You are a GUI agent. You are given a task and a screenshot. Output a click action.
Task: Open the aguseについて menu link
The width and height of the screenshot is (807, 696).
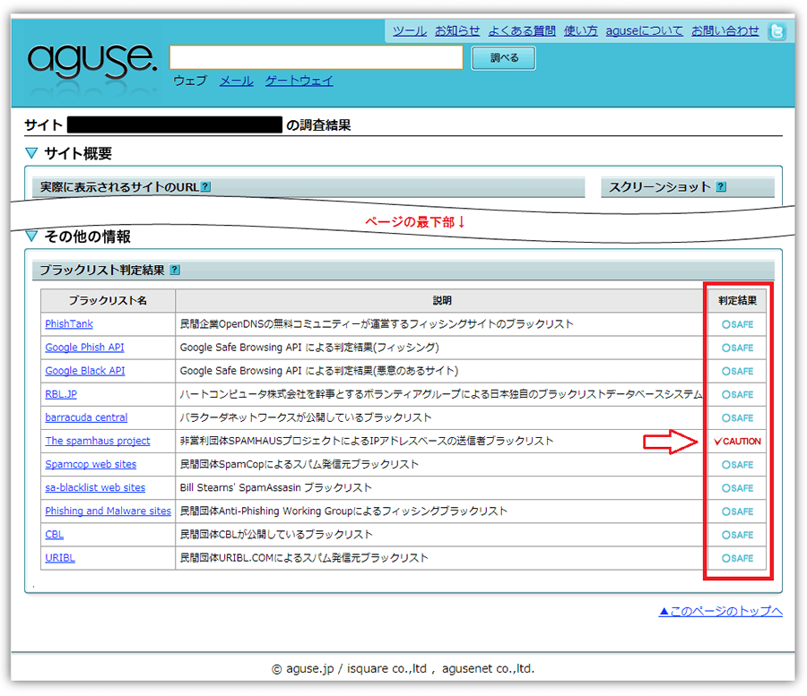coord(645,30)
